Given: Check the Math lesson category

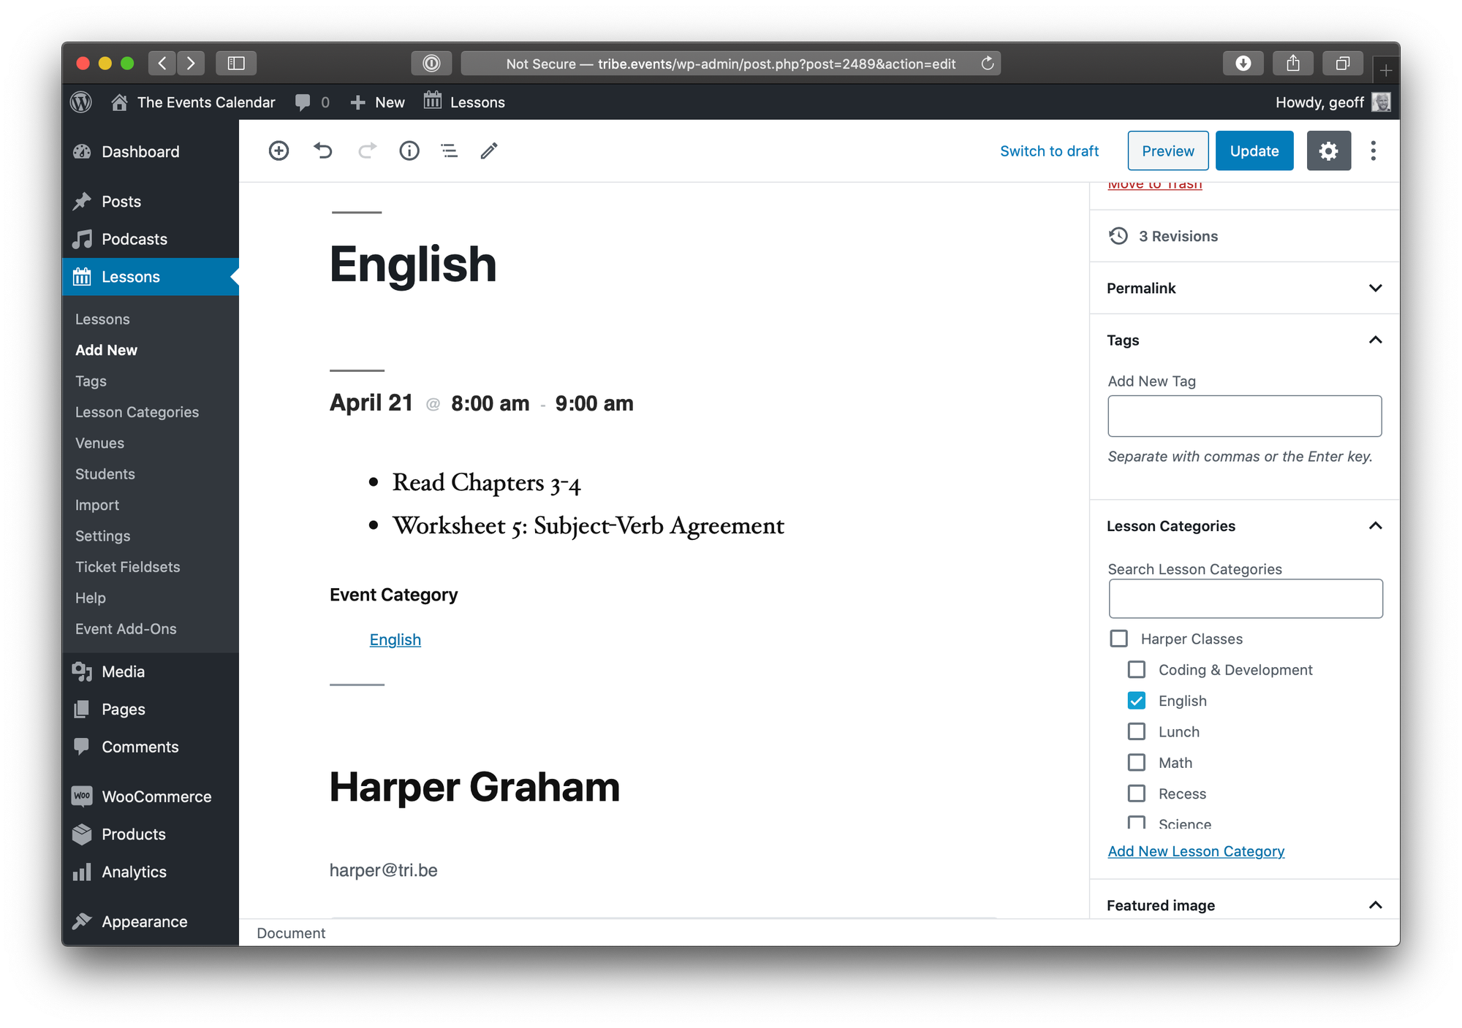Looking at the screenshot, I should 1137,763.
